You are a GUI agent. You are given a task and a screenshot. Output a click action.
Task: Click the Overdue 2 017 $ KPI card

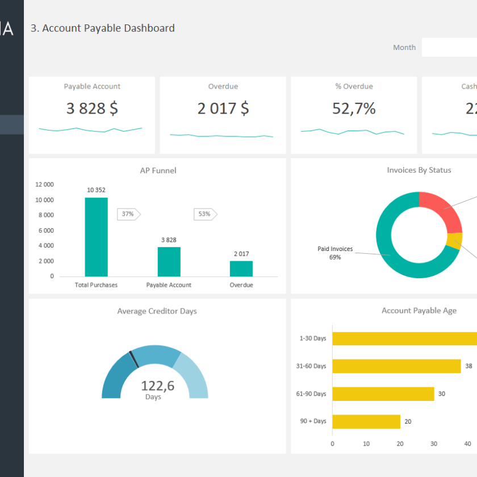(223, 115)
